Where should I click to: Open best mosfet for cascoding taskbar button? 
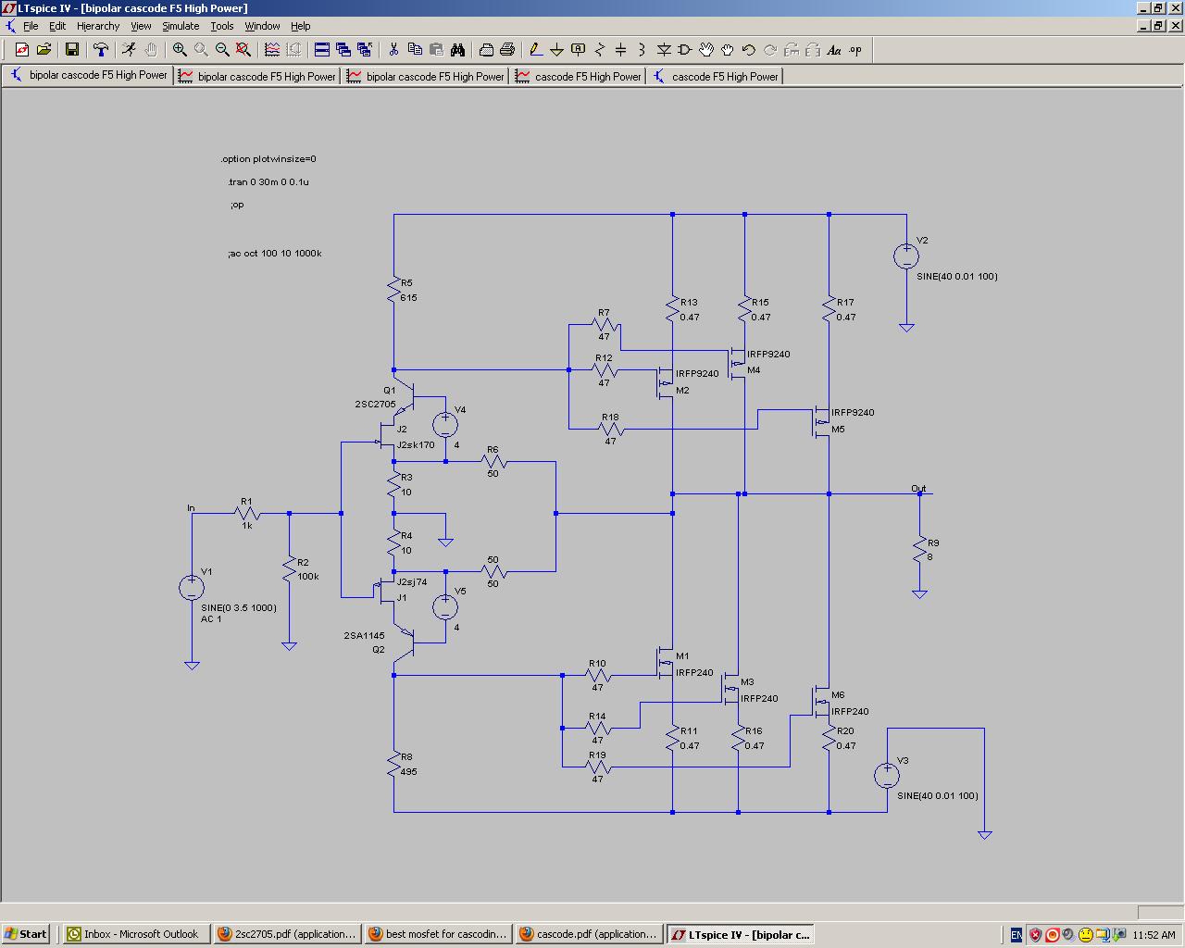[437, 934]
